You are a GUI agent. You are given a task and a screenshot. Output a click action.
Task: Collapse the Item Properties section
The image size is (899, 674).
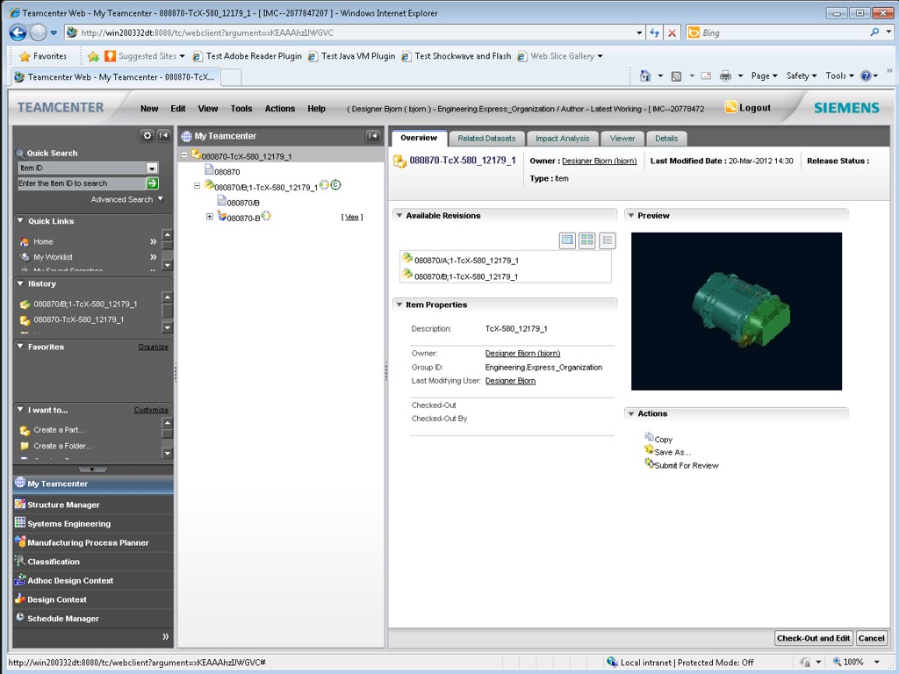pos(399,305)
